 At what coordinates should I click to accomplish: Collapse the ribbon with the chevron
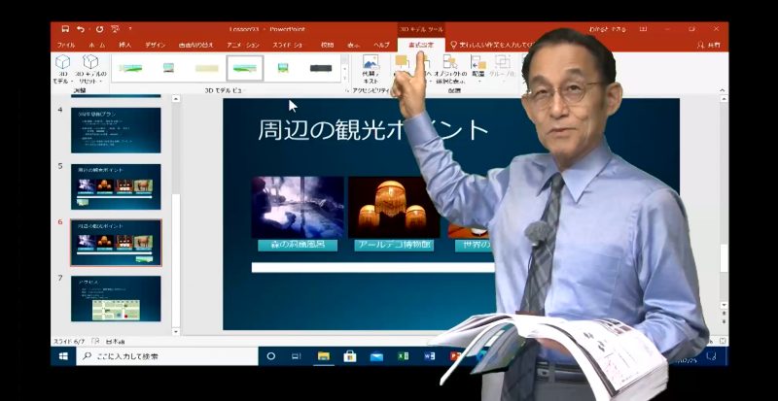coord(722,90)
